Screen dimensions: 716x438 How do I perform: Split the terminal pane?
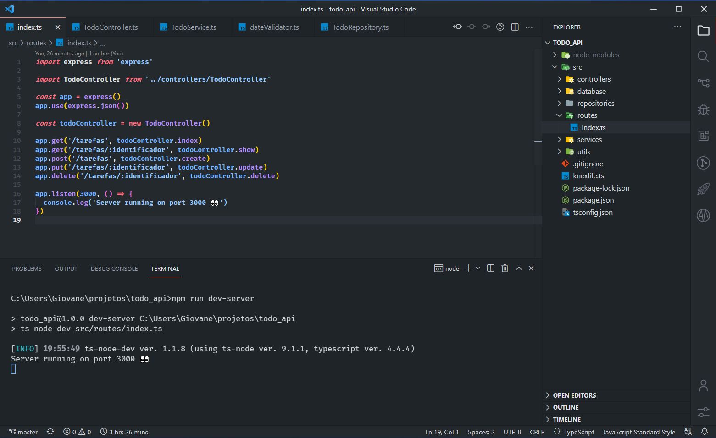(490, 268)
